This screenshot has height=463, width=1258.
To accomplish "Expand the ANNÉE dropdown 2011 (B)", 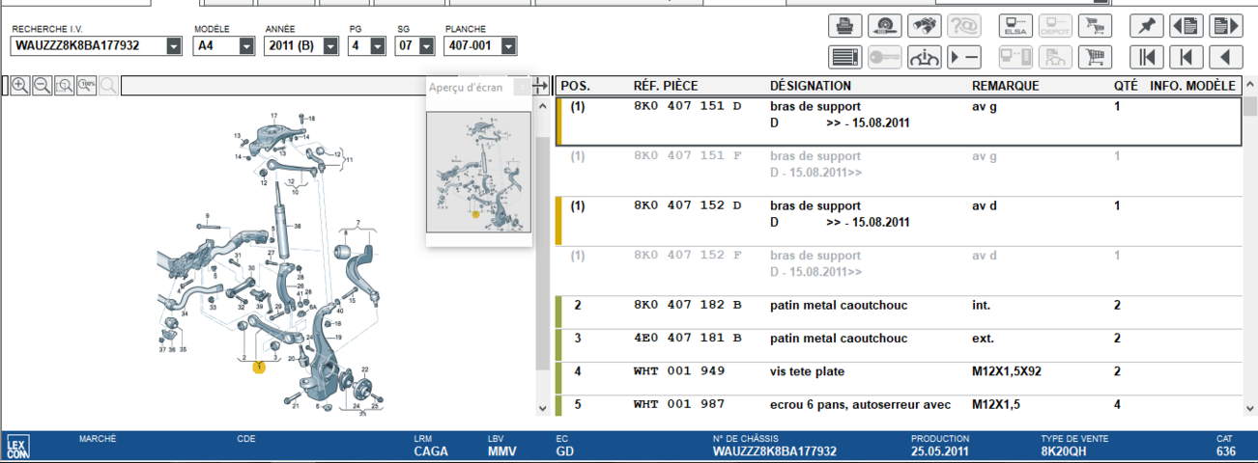I will tap(329, 45).
